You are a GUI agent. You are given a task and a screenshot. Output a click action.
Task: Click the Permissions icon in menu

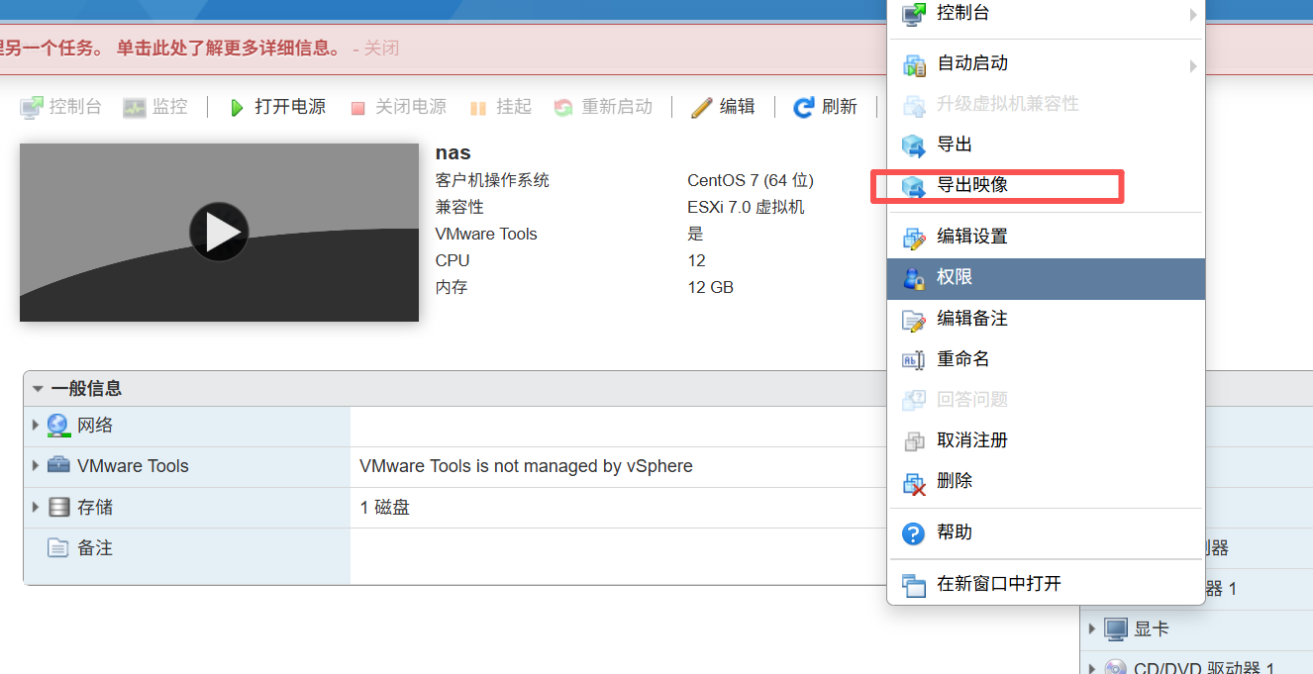pos(913,278)
